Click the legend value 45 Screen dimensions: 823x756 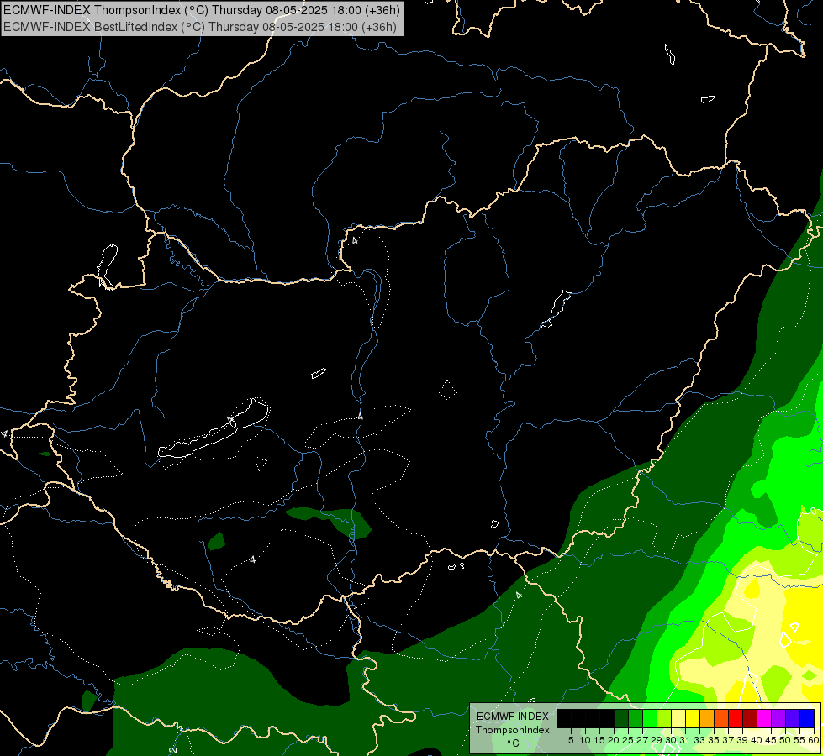[x=771, y=740]
